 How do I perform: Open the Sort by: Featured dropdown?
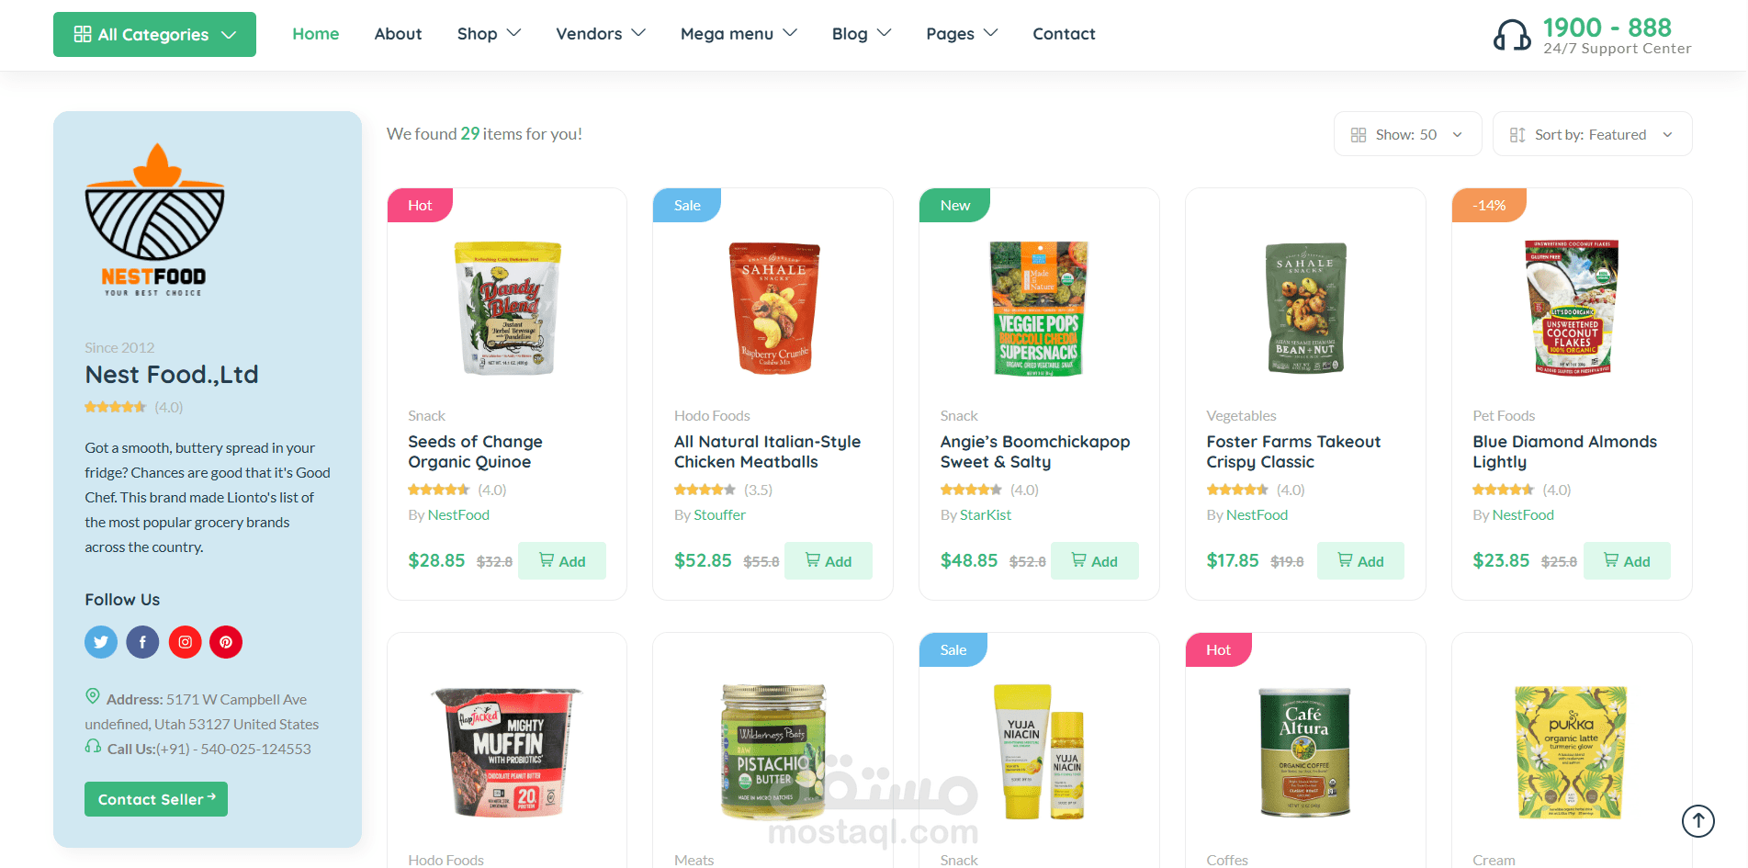[1592, 134]
